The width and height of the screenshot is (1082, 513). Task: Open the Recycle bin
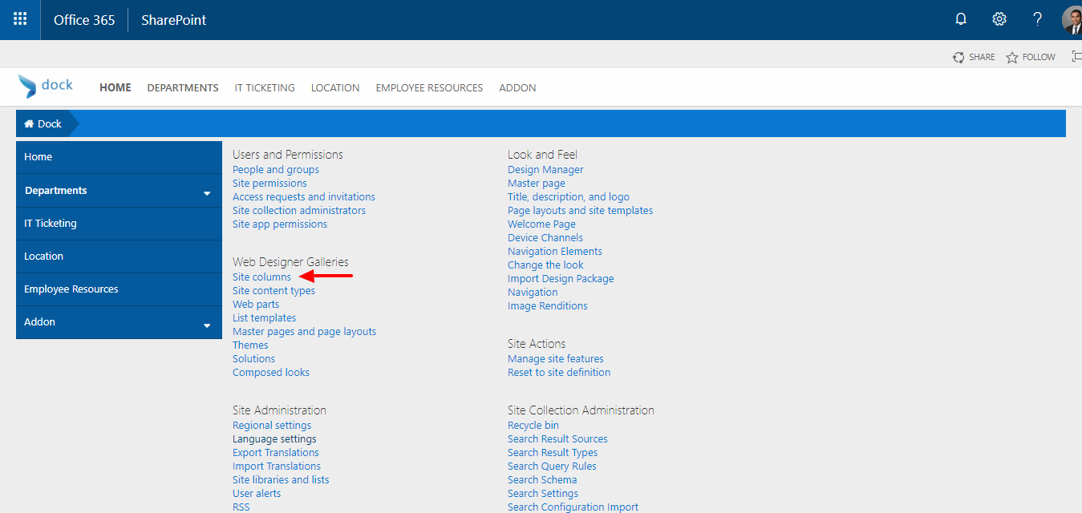pyautogui.click(x=533, y=425)
